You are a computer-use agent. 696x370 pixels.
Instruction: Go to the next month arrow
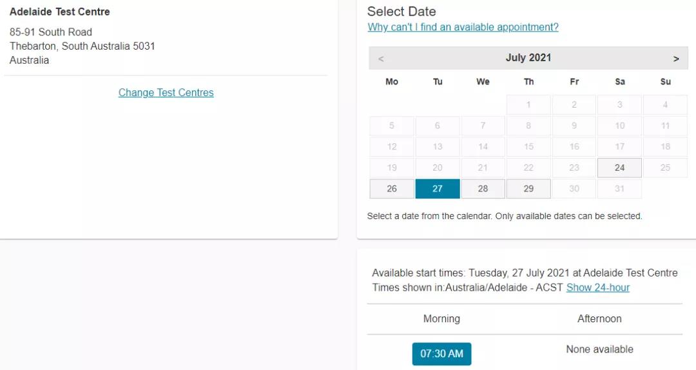pyautogui.click(x=676, y=59)
